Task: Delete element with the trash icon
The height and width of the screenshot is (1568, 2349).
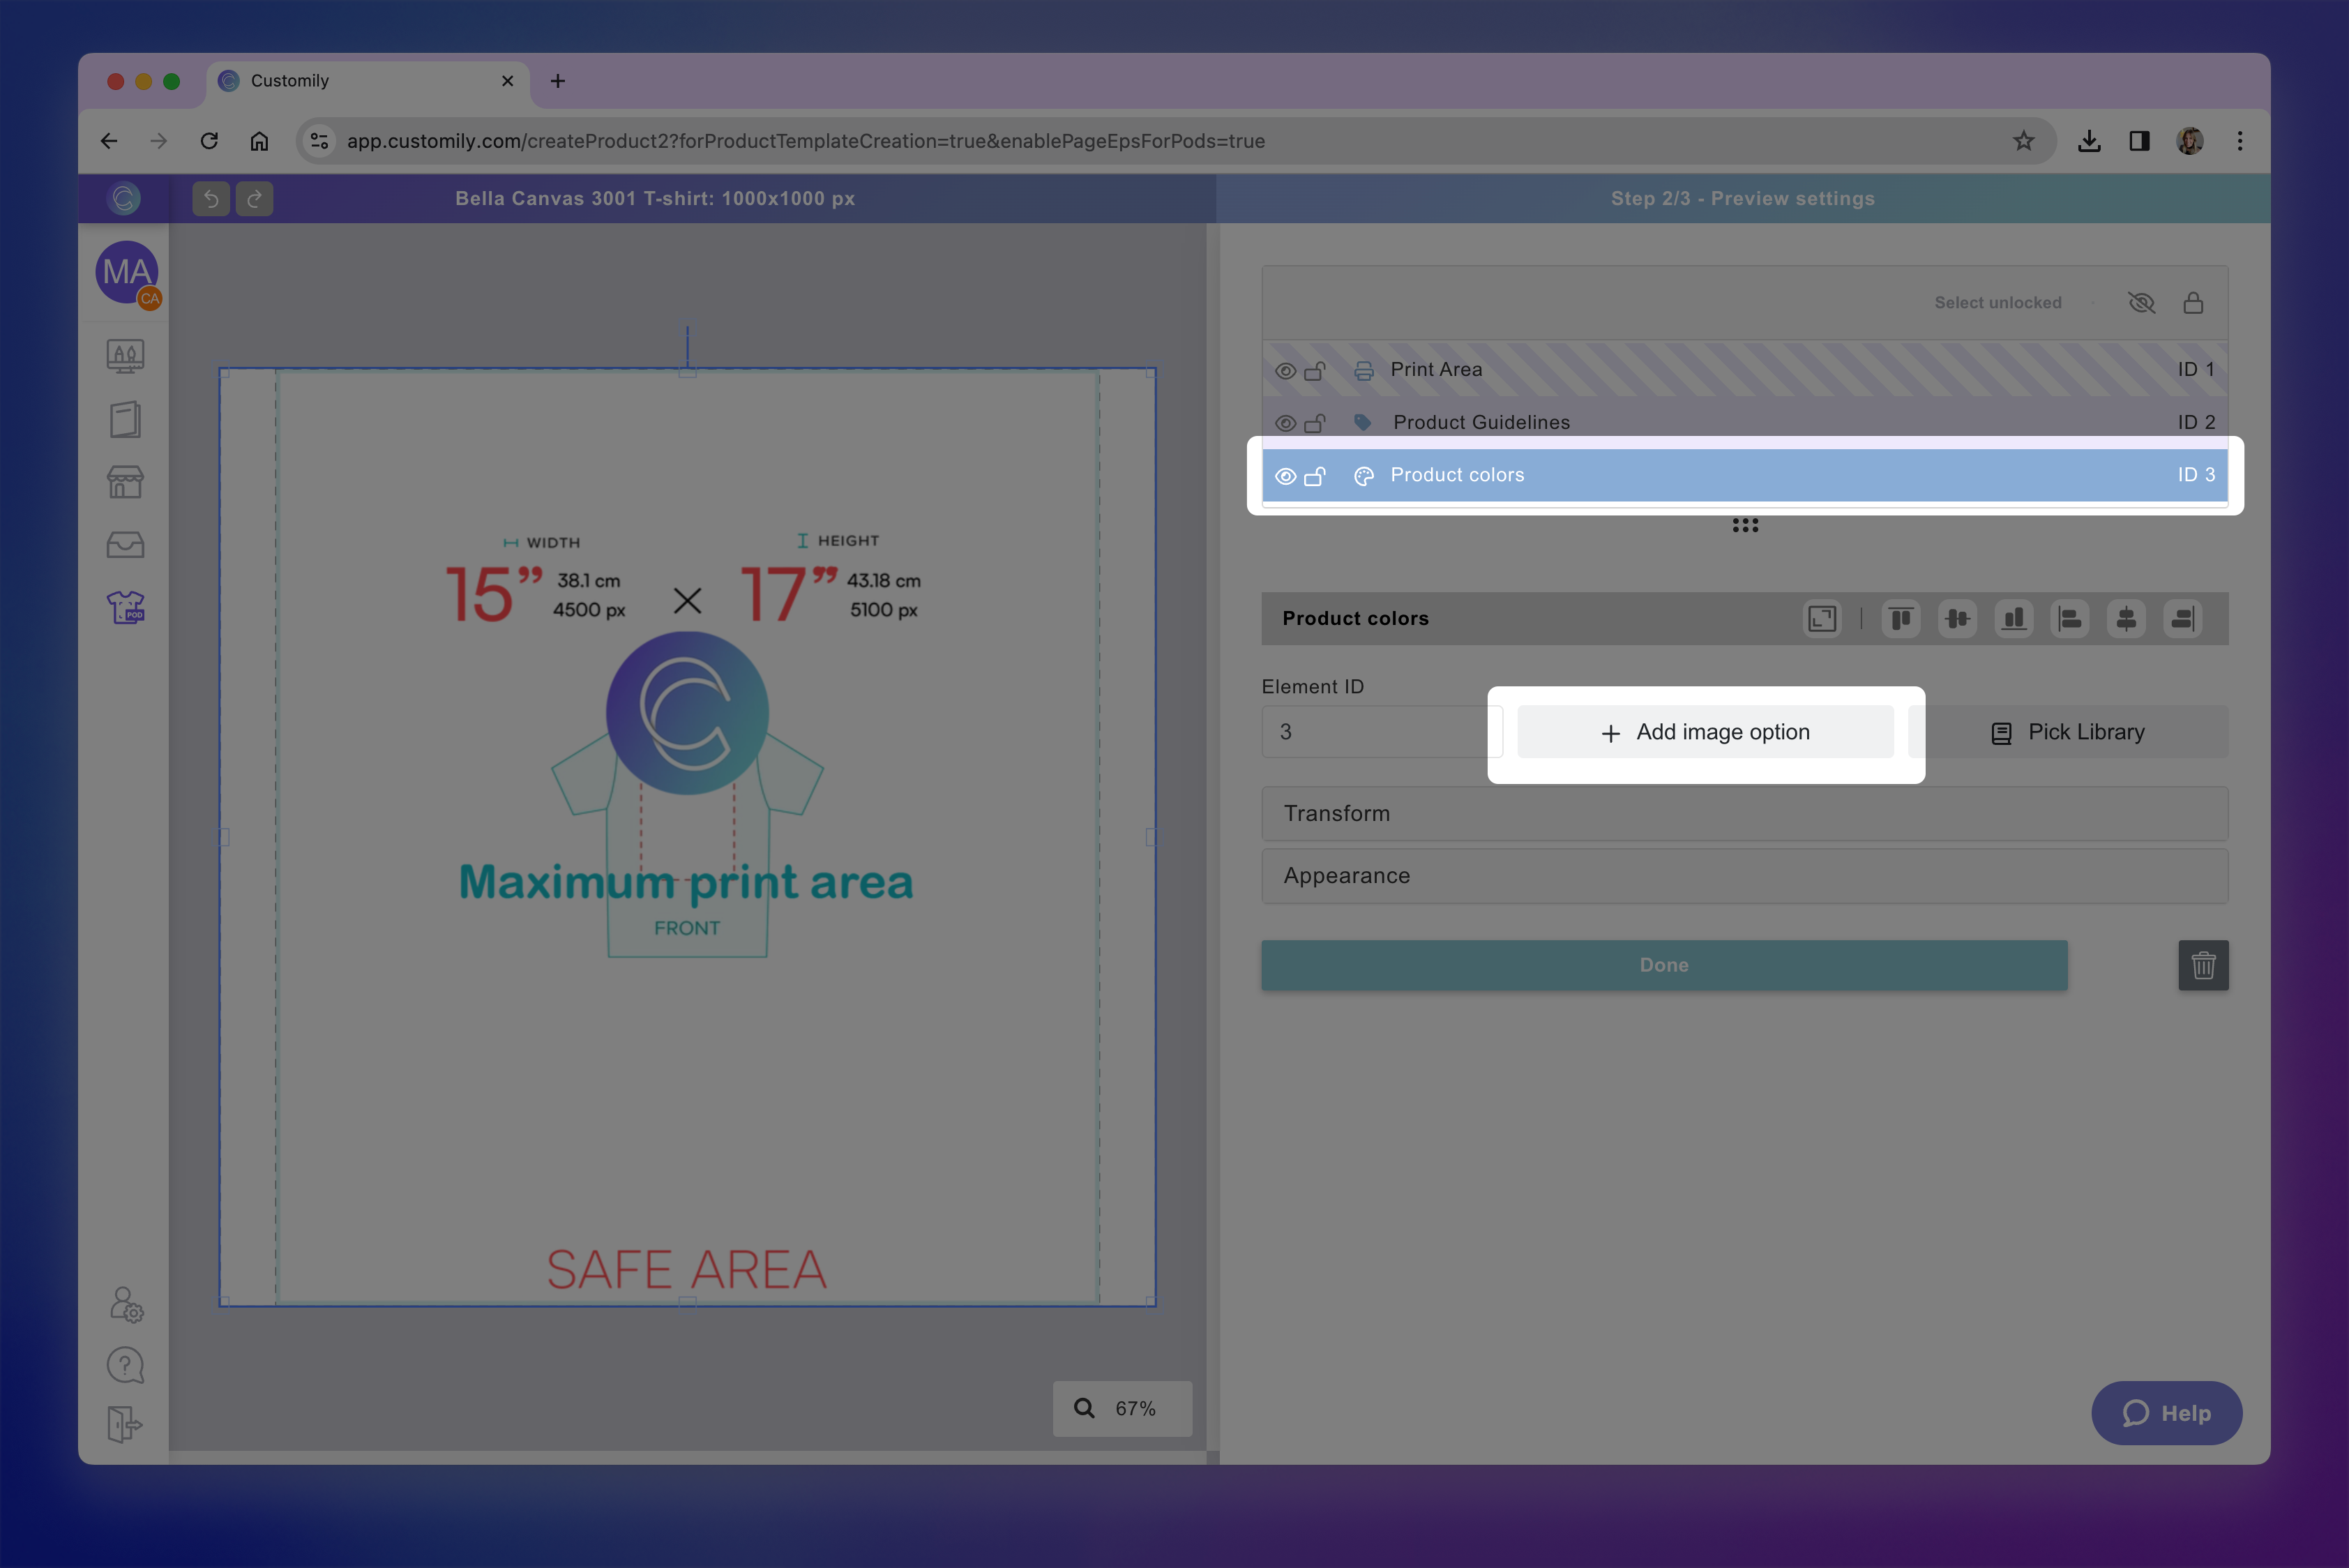Action: point(2203,965)
